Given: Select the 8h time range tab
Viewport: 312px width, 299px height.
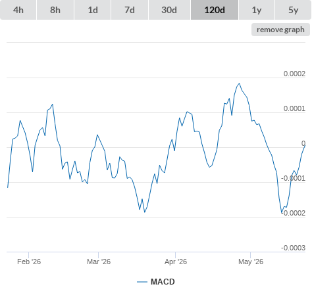Looking at the screenshot, I should click(55, 10).
